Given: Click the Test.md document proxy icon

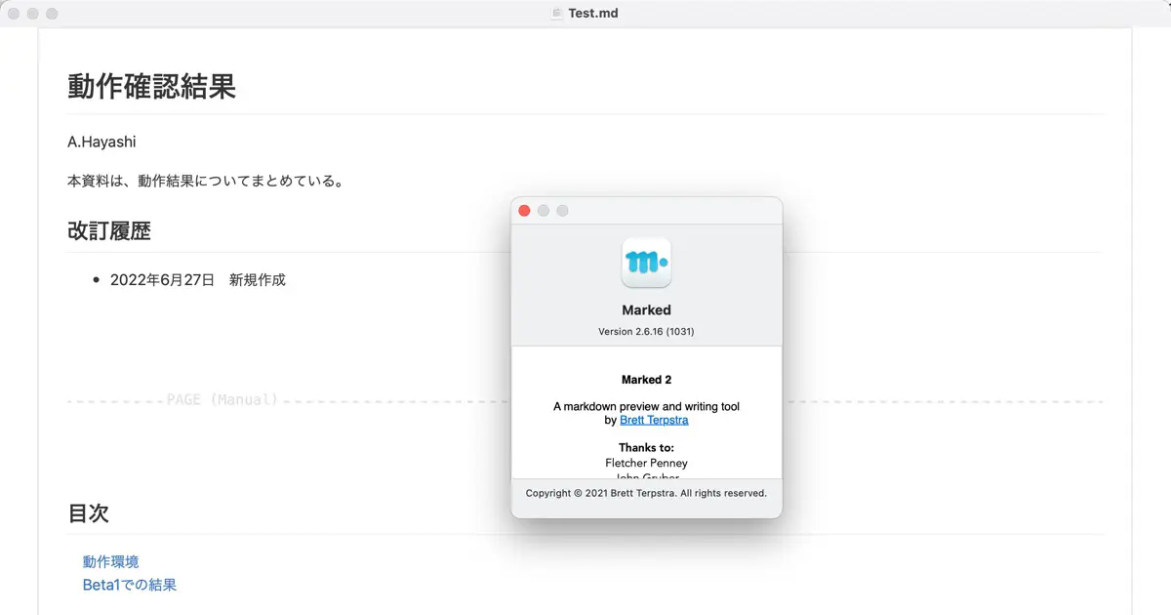Looking at the screenshot, I should tap(557, 14).
